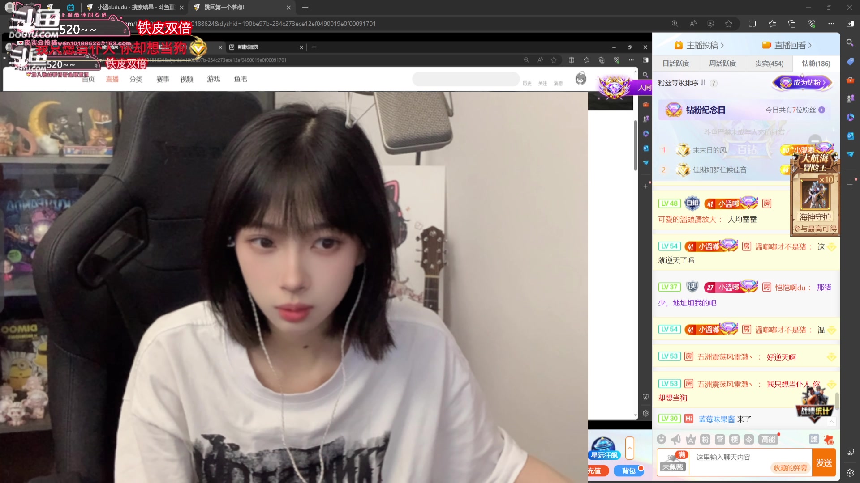Click username 蓝莓味果酱 in chat

[717, 419]
